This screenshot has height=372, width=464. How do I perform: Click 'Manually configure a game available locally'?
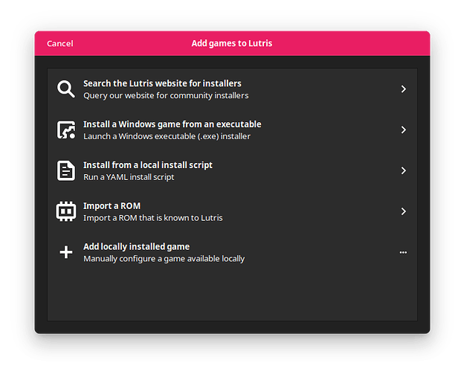[164, 259]
